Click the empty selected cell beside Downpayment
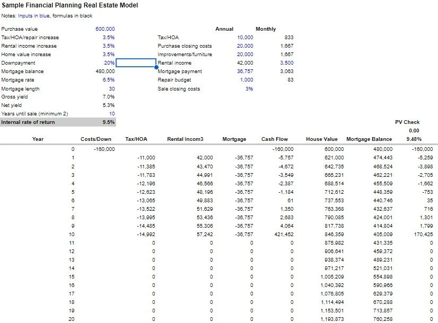438x323 pixels. tap(136, 63)
